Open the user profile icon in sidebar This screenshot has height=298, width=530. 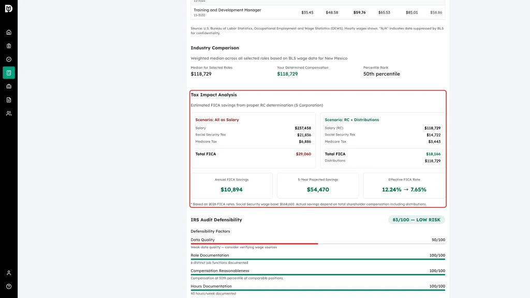click(x=9, y=273)
